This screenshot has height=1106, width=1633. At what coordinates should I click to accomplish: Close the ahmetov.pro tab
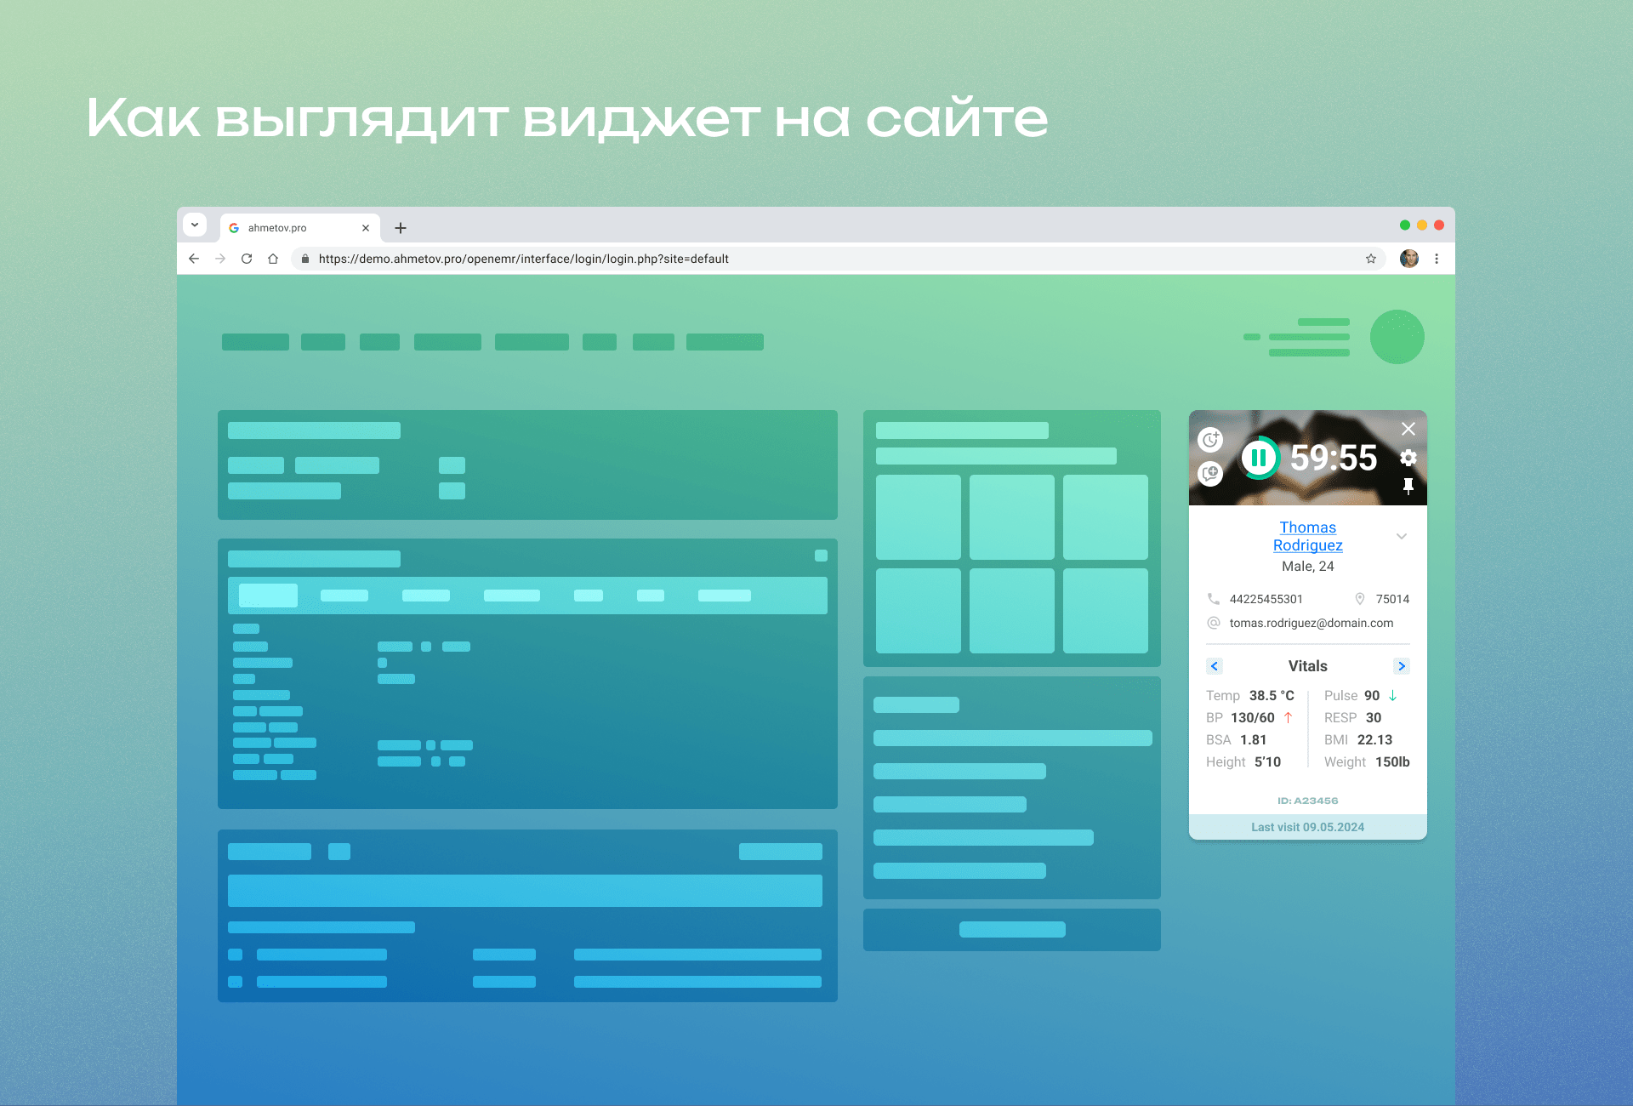point(366,228)
